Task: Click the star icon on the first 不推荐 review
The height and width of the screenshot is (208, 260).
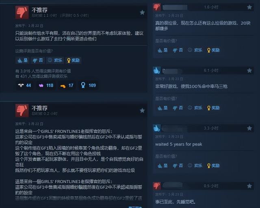Action: pyautogui.click(x=142, y=13)
